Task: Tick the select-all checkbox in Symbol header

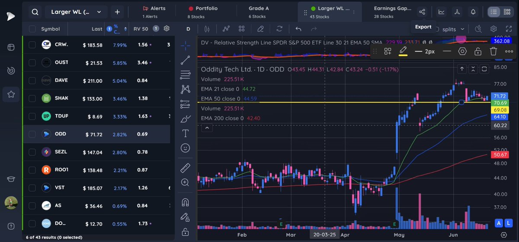Action: click(32, 29)
